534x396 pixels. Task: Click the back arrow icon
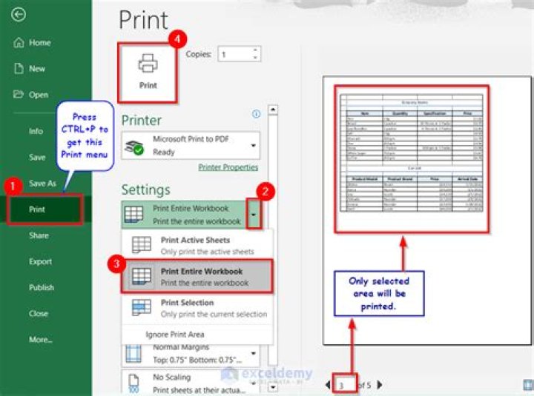pos(19,15)
